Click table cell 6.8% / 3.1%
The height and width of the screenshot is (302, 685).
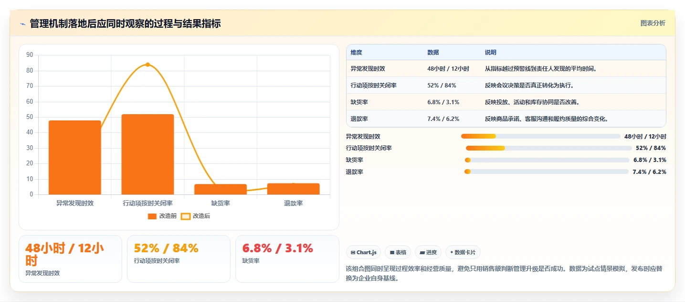click(x=443, y=102)
